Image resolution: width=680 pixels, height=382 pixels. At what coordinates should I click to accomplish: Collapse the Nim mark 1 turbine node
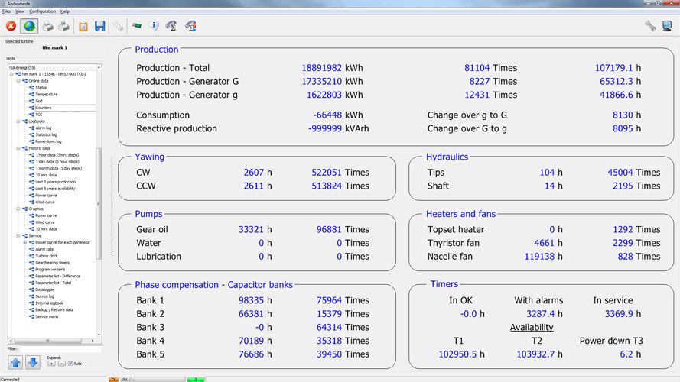[11, 74]
